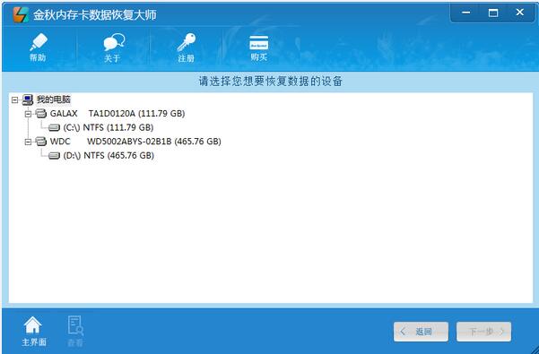Click the WDC hard disk icon

click(41, 141)
